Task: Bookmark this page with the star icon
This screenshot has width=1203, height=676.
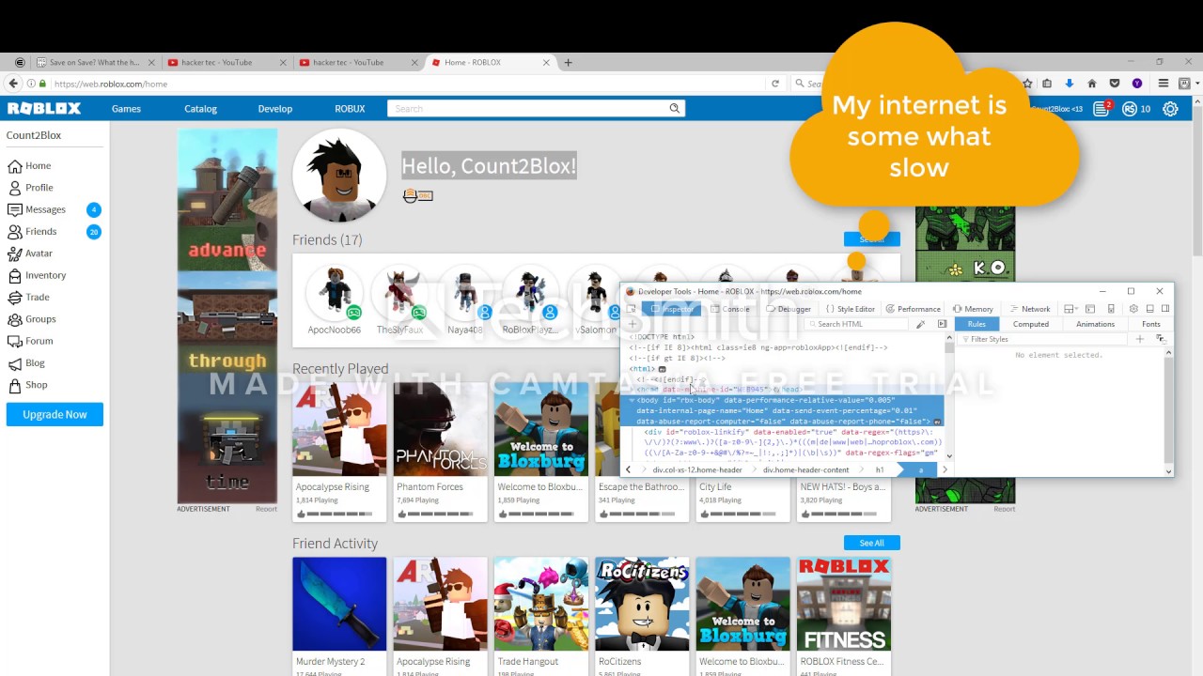Action: 1027,84
